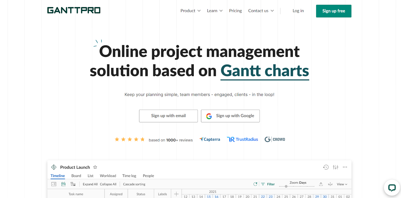Open the People tab

tap(148, 176)
